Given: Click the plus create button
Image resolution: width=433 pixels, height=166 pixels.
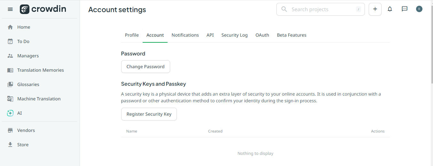Looking at the screenshot, I should point(375,9).
